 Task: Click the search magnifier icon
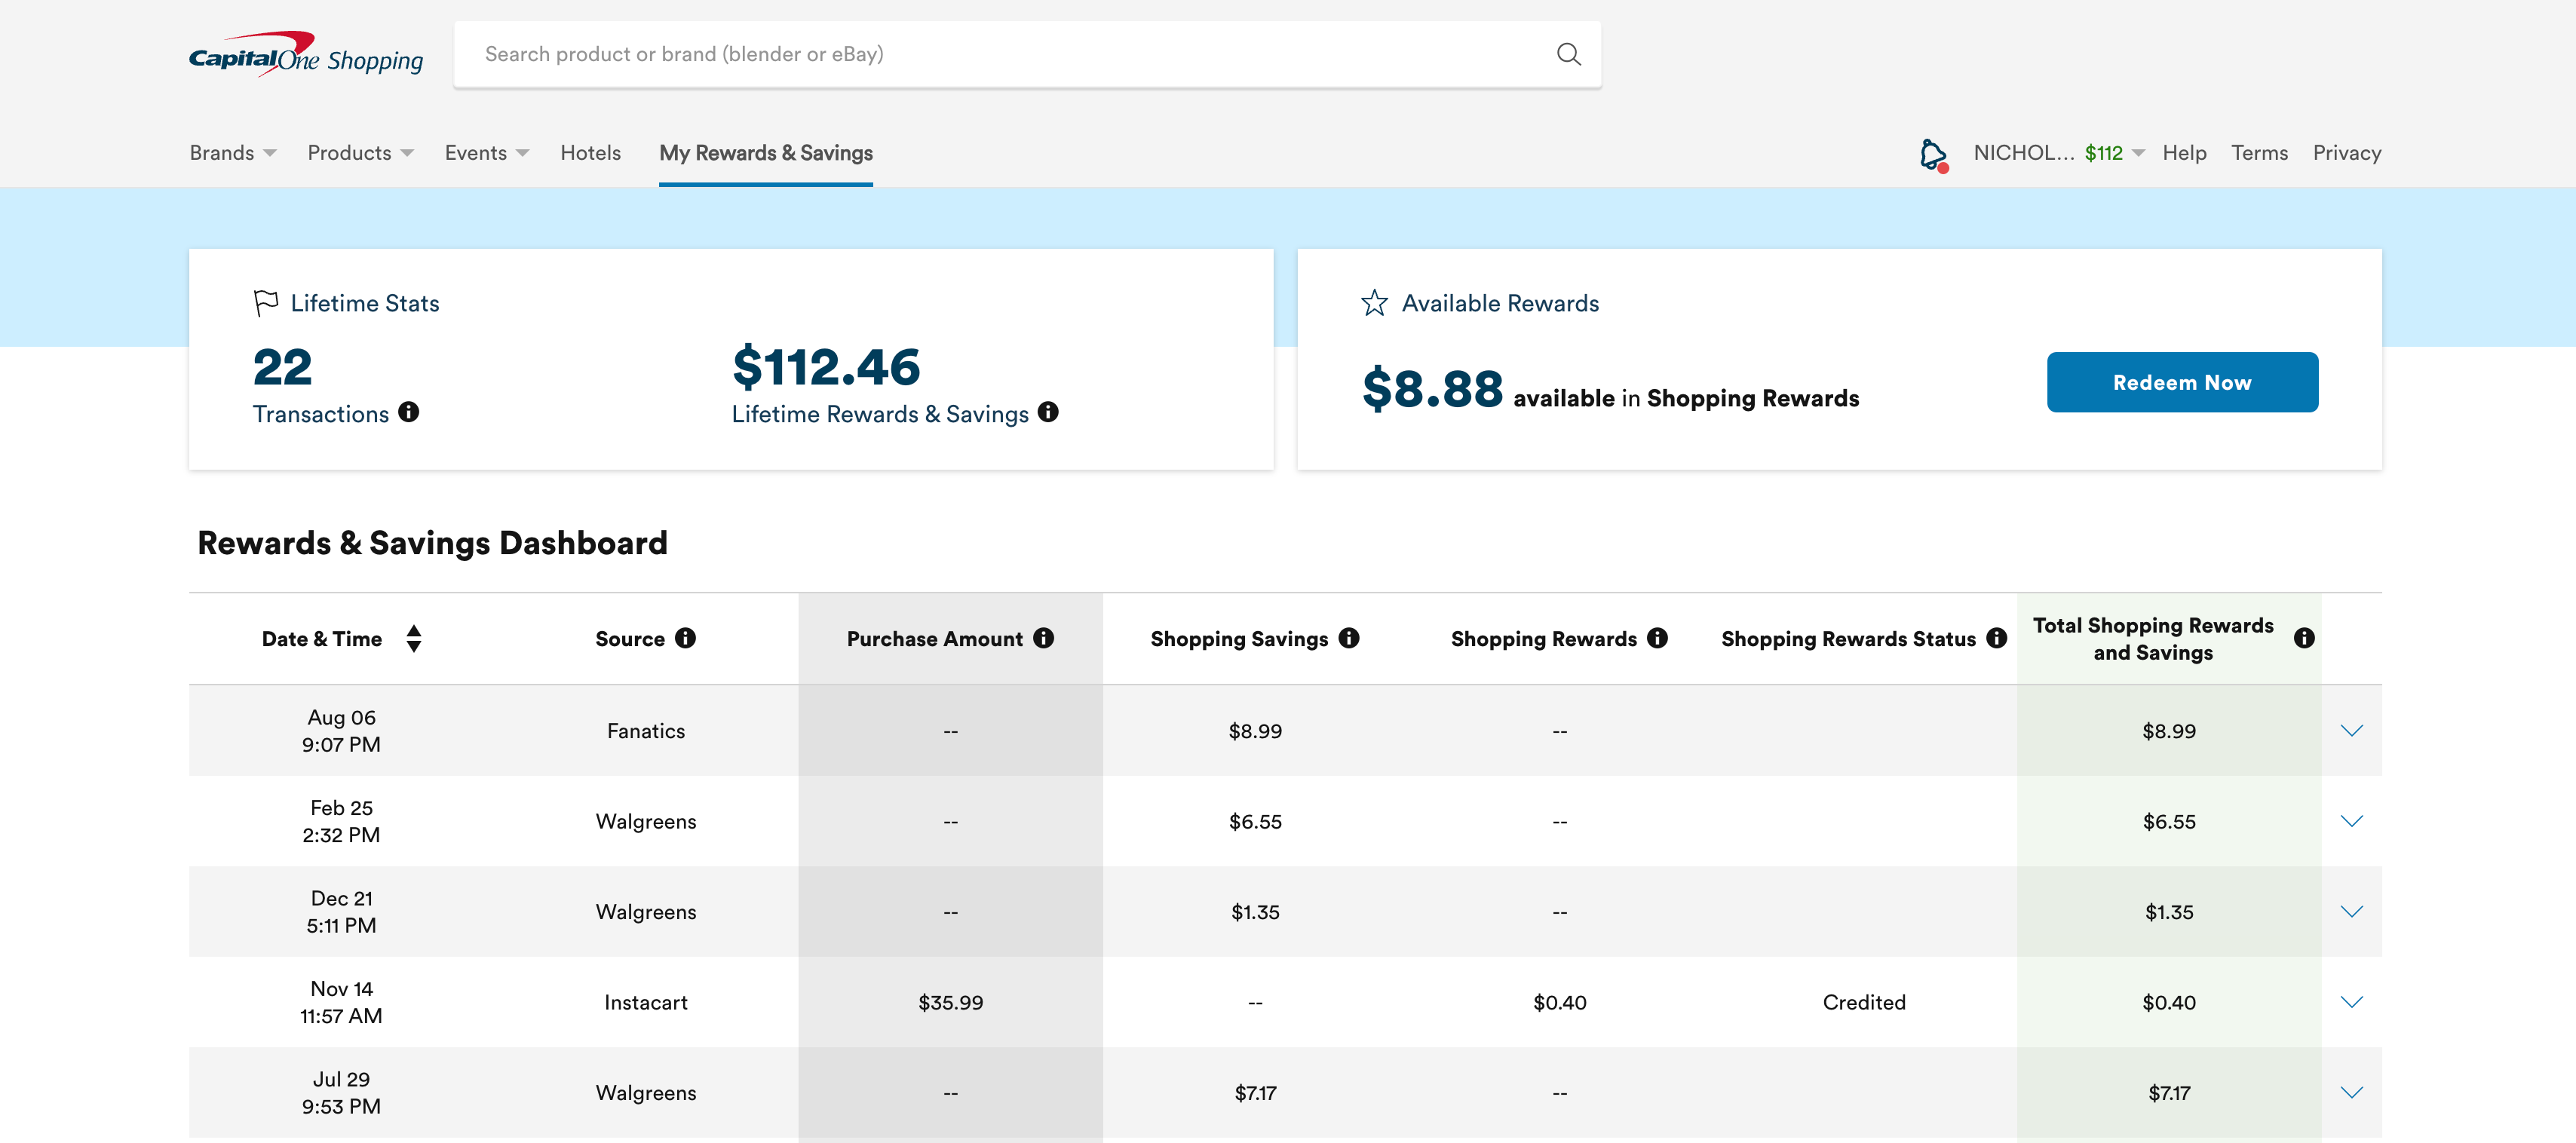[x=1568, y=54]
